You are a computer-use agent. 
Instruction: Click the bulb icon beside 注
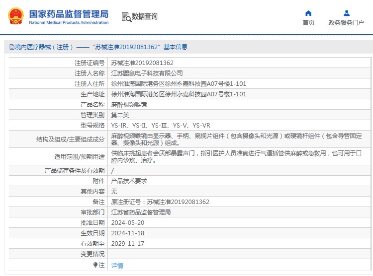pyautogui.click(x=95, y=265)
